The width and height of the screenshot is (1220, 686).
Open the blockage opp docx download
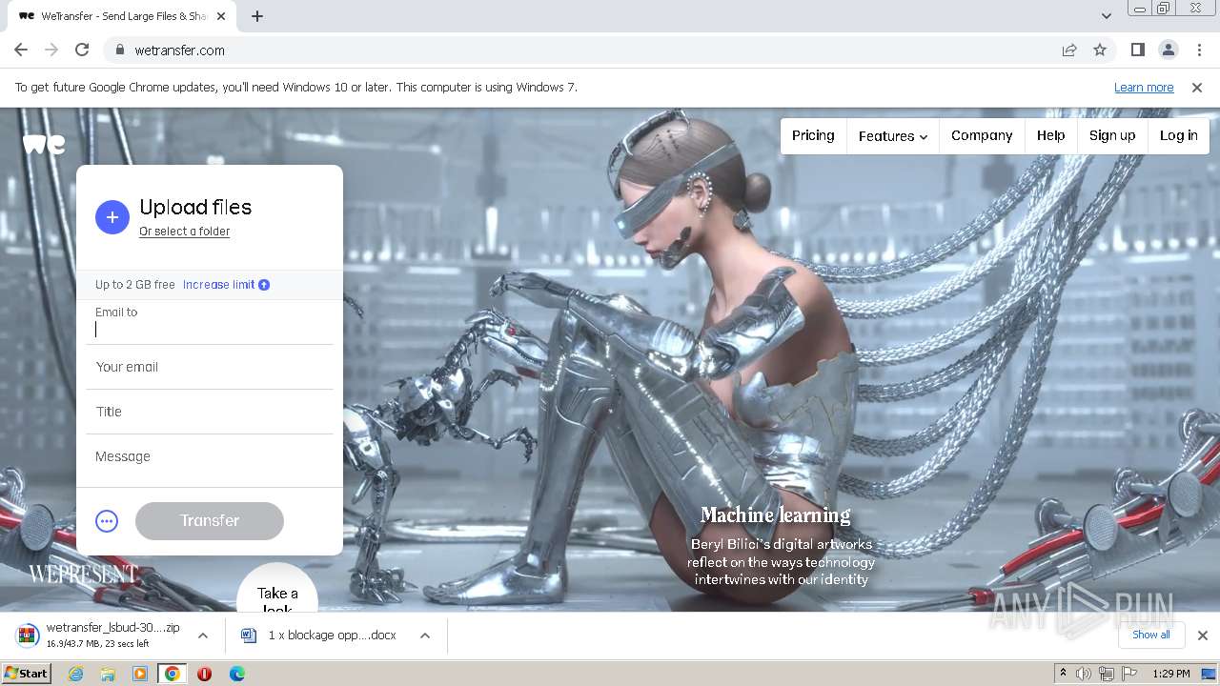(x=319, y=636)
